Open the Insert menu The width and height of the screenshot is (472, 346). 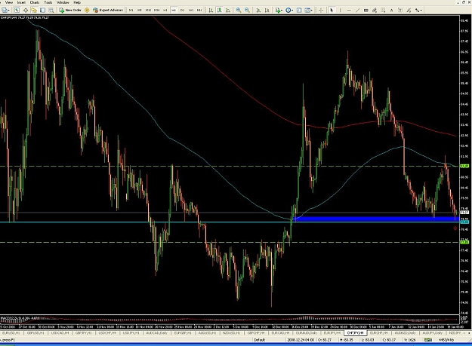(x=21, y=2)
